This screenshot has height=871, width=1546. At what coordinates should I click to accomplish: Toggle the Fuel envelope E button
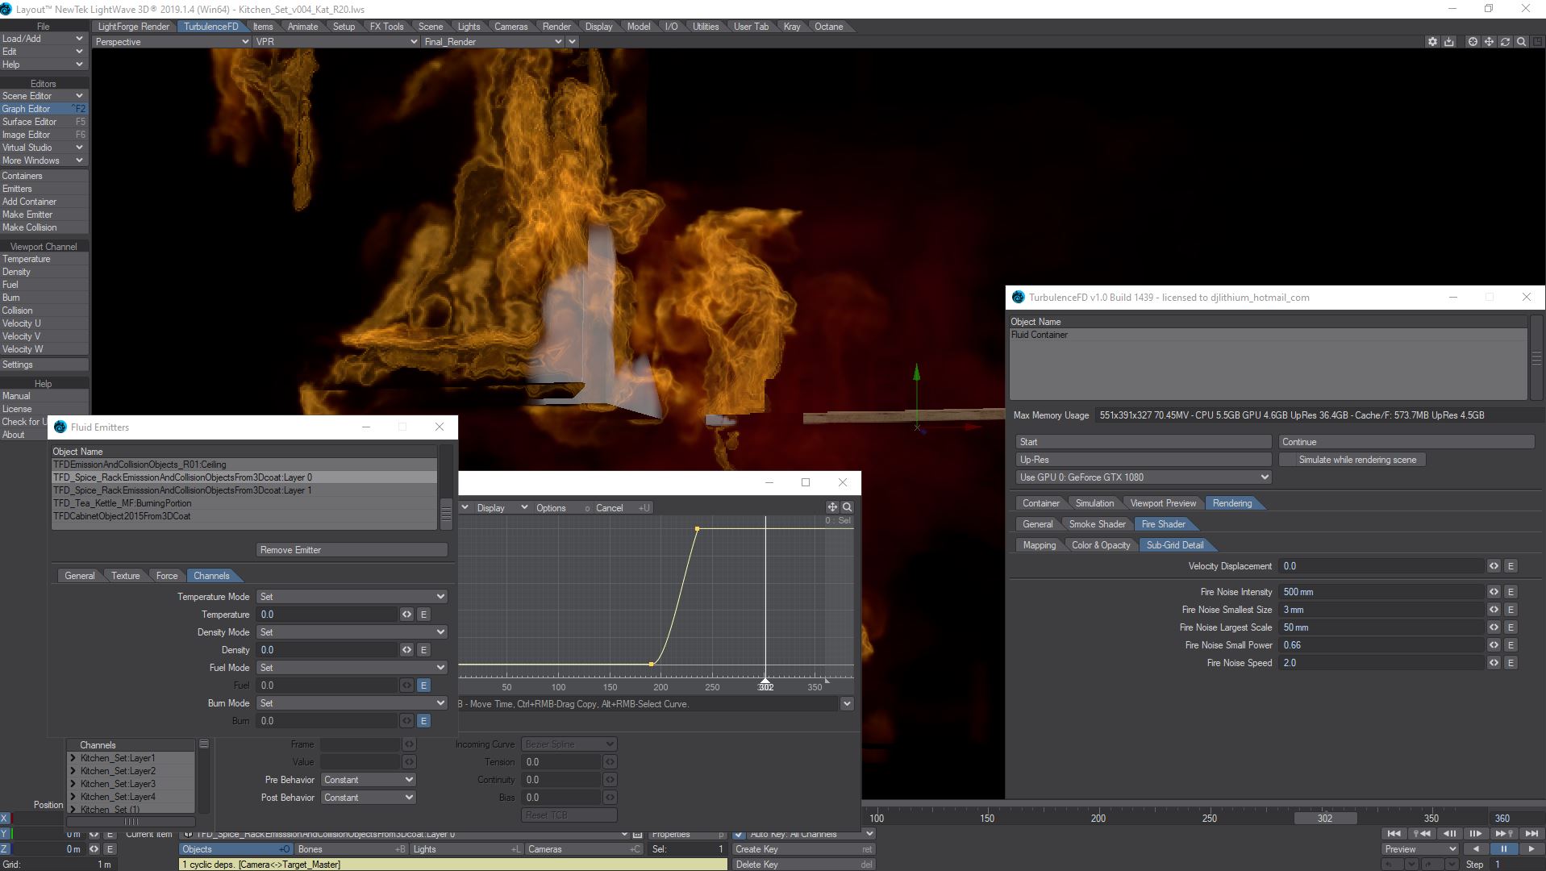(x=423, y=686)
